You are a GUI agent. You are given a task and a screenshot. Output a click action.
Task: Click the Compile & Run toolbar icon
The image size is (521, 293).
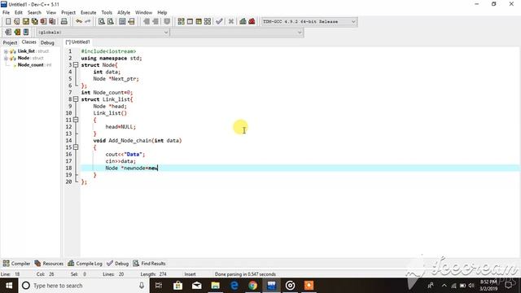coord(199,22)
